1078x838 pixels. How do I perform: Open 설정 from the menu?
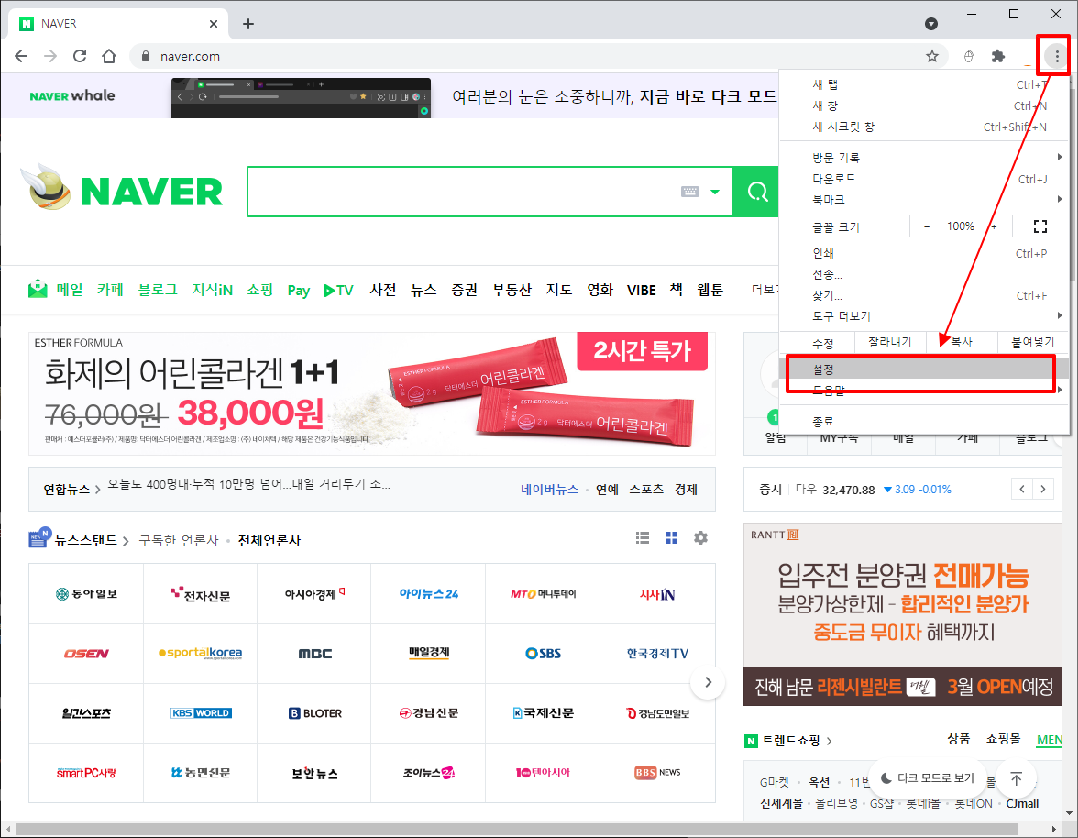(924, 369)
